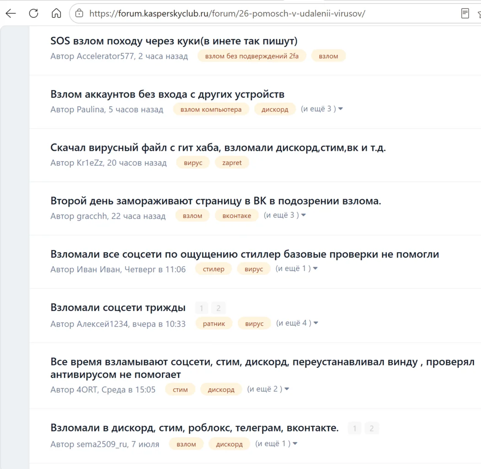
Task: Click tag "вирус" in Kr1eZz's topic
Action: click(x=193, y=163)
